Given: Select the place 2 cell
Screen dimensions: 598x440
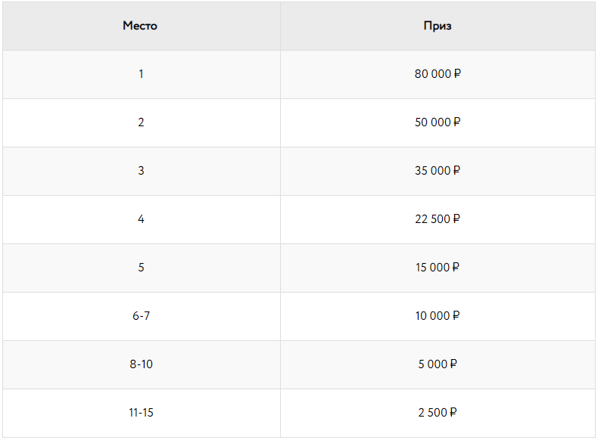Looking at the screenshot, I should click(x=141, y=122).
